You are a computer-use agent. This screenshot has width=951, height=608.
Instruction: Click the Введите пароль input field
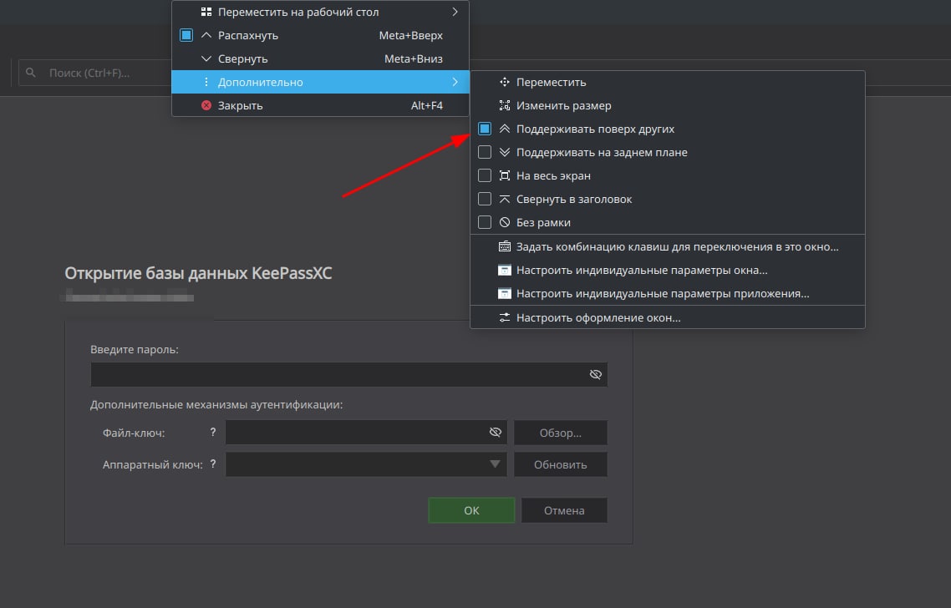click(348, 375)
